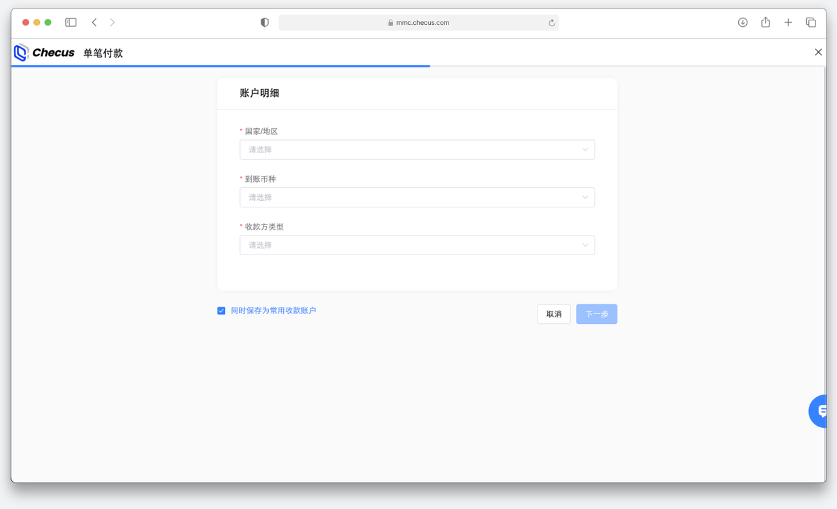The width and height of the screenshot is (837, 509).
Task: Click the address bar URL field
Action: click(x=418, y=23)
